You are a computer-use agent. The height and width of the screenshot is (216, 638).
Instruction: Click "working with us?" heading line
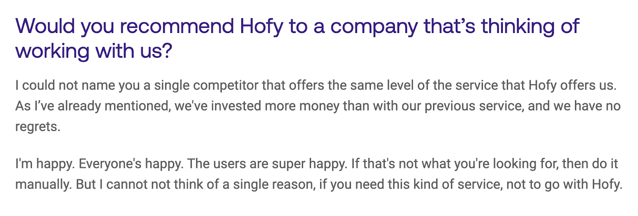pos(94,51)
